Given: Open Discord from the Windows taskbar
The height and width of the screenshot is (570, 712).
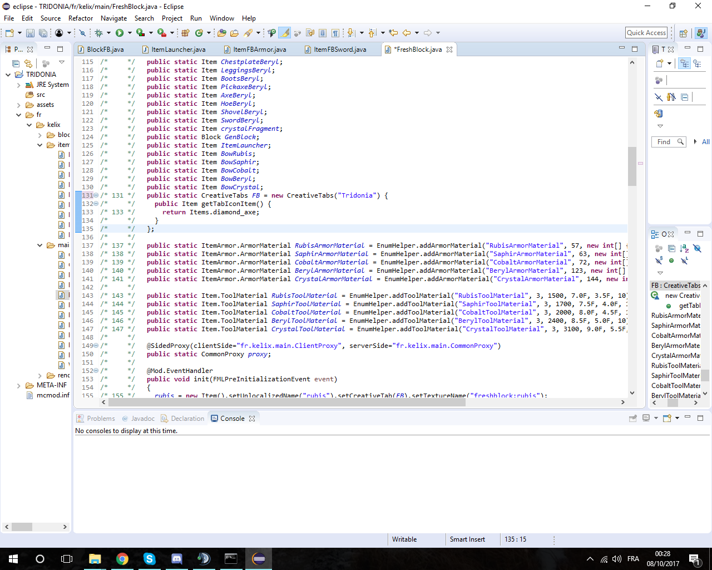Looking at the screenshot, I should [177, 558].
